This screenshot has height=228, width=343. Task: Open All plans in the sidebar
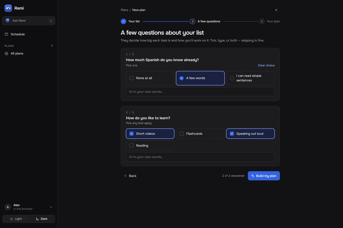coord(29,53)
